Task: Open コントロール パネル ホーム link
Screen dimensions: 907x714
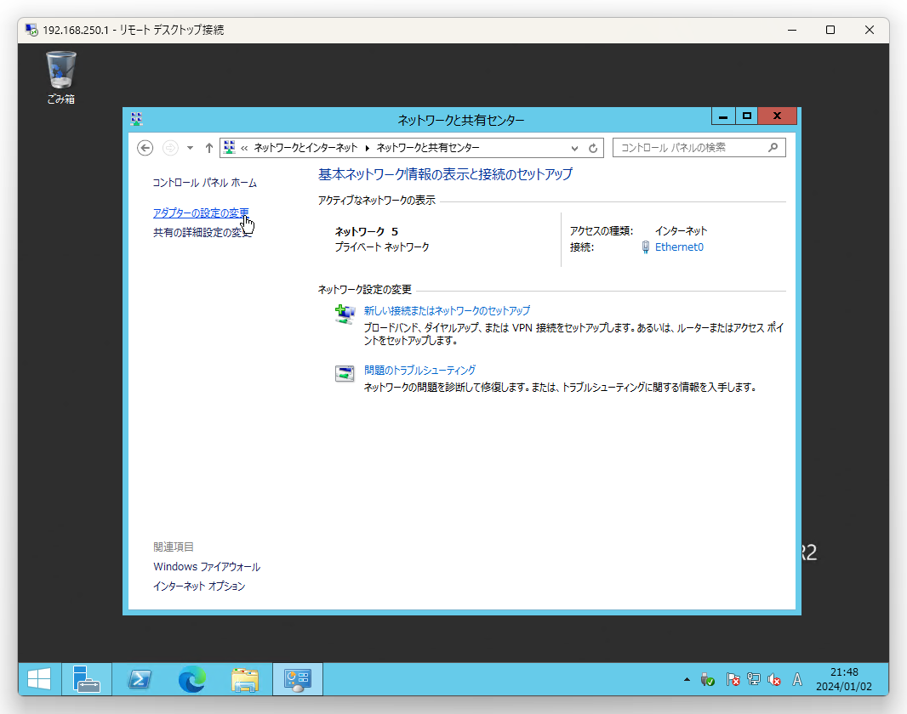Action: click(205, 183)
